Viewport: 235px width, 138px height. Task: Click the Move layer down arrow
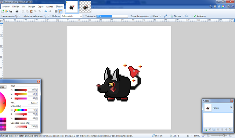226,129
